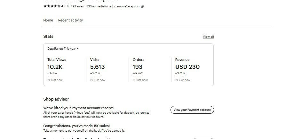Click the clock icon under Total Views

point(49,80)
